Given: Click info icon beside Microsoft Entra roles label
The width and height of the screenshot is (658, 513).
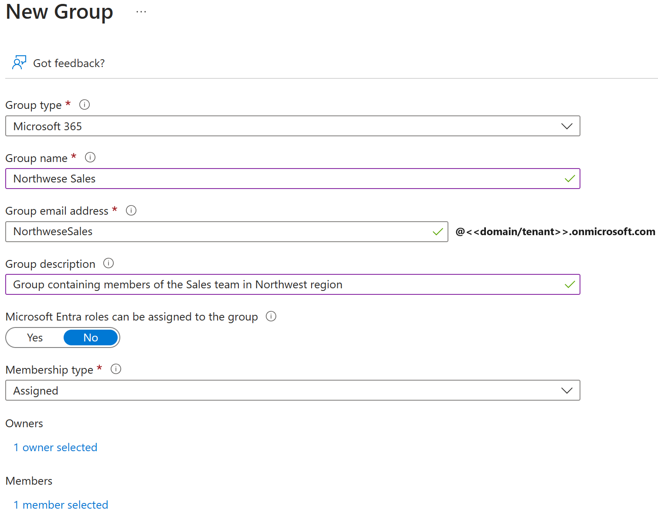Looking at the screenshot, I should [271, 316].
